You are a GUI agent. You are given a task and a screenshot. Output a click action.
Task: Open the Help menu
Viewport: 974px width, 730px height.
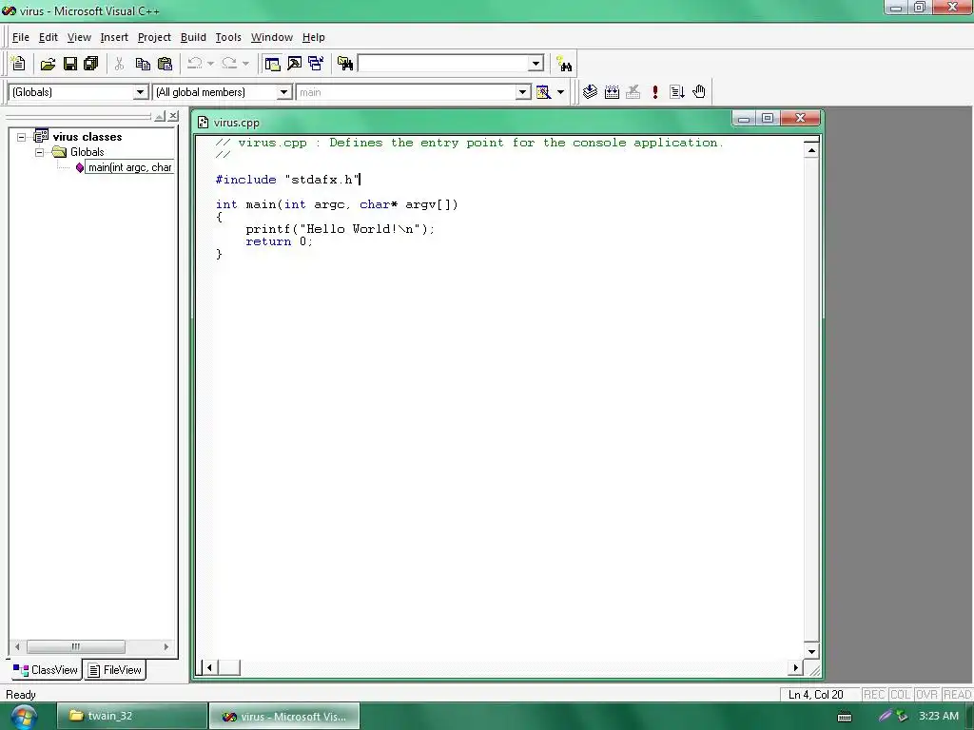[314, 37]
